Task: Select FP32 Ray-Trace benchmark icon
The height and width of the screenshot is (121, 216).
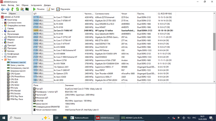Action: click(8, 97)
